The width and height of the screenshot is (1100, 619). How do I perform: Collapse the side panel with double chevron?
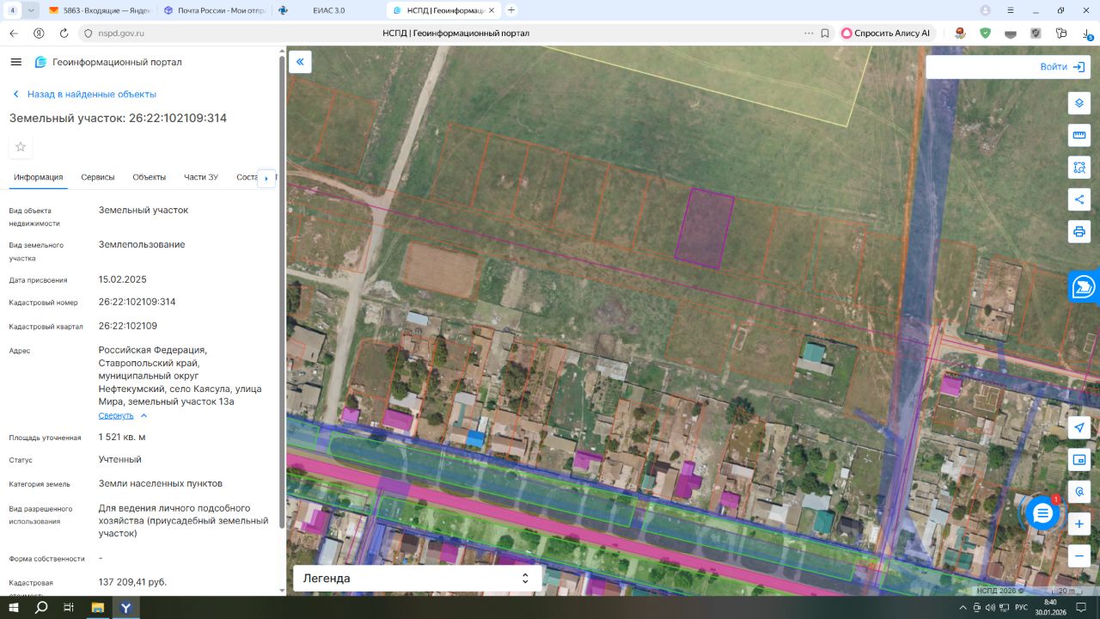(x=300, y=62)
